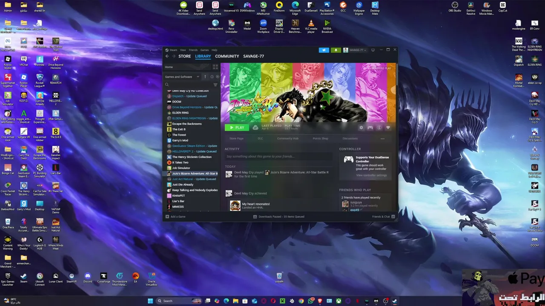
Task: Open Discussions link
Action: tap(350, 139)
